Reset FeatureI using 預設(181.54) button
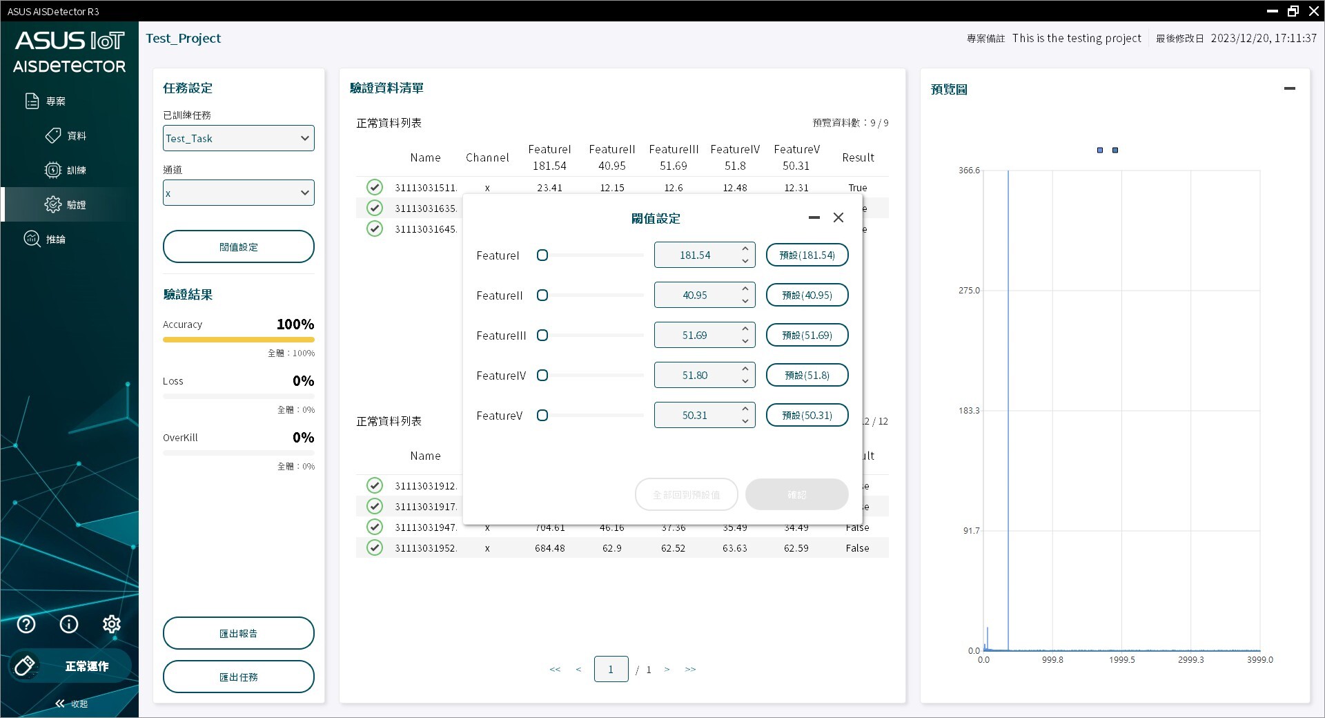 click(x=807, y=255)
